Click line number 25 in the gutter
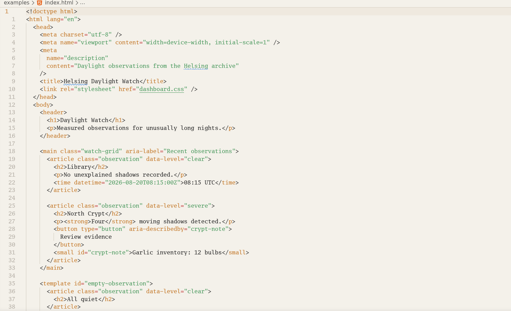The height and width of the screenshot is (311, 511). (12, 206)
